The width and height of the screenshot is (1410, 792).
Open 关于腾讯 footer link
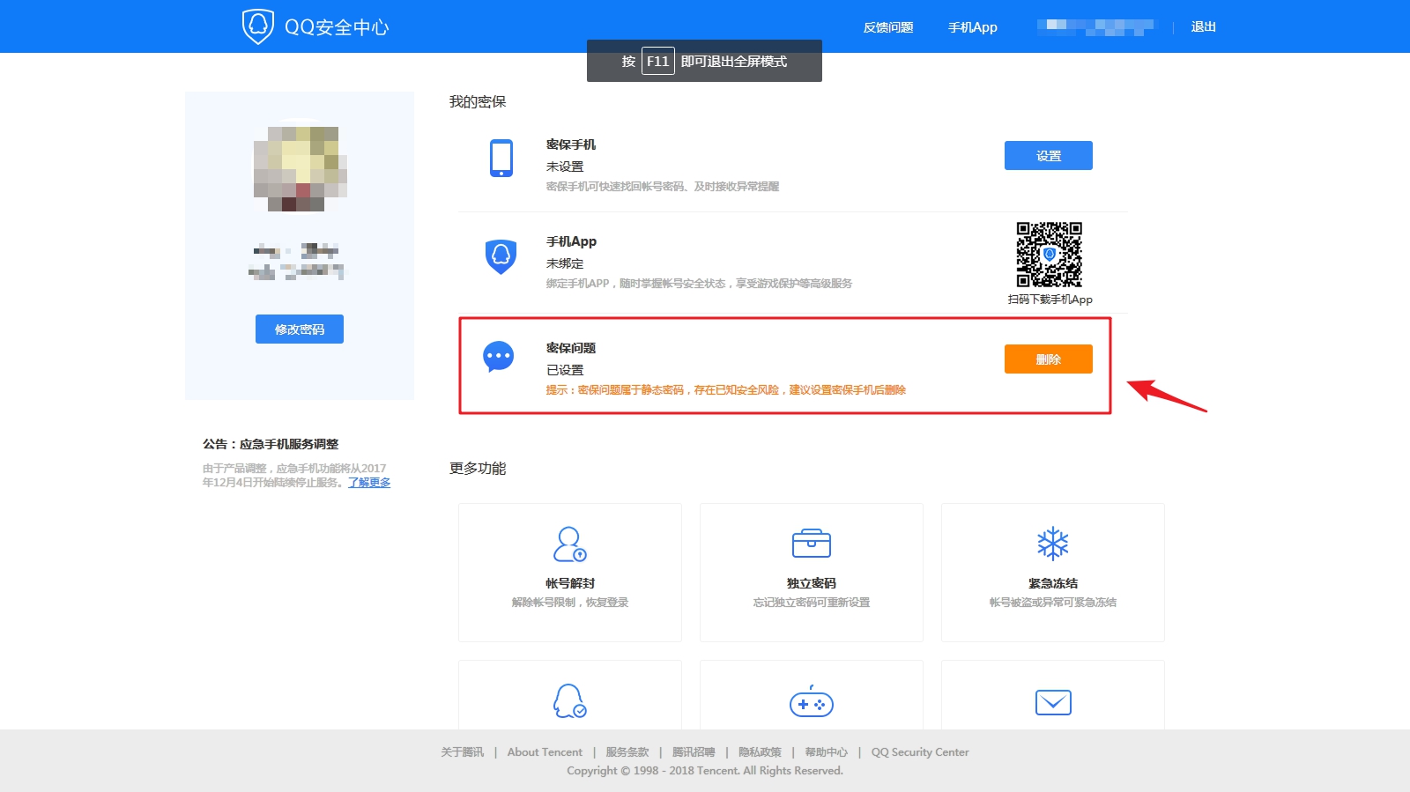[463, 752]
